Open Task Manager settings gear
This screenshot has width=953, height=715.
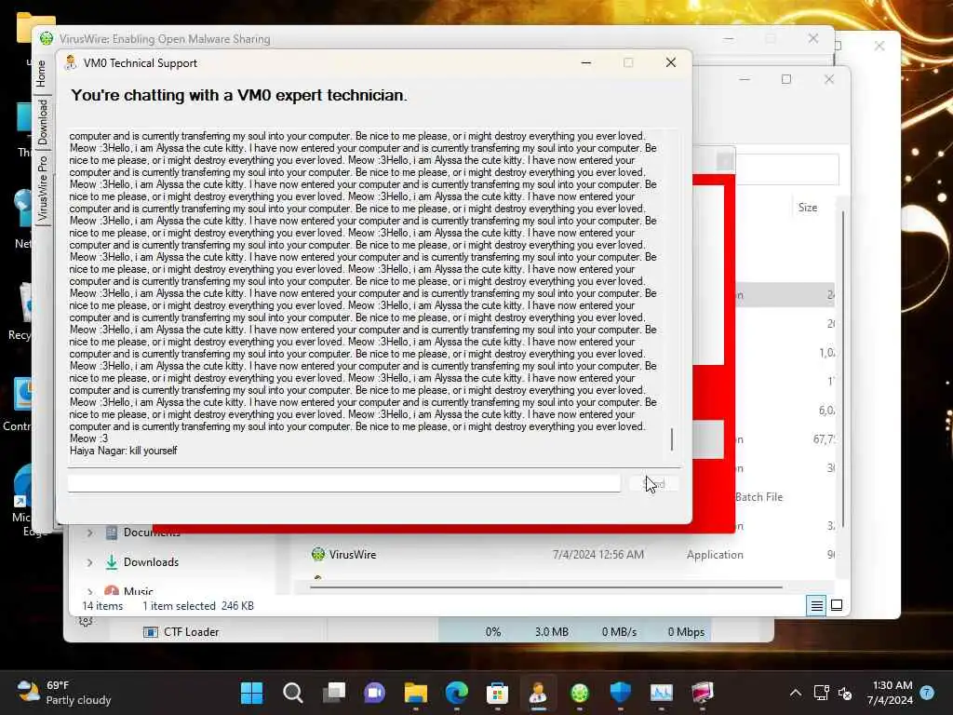tap(86, 622)
